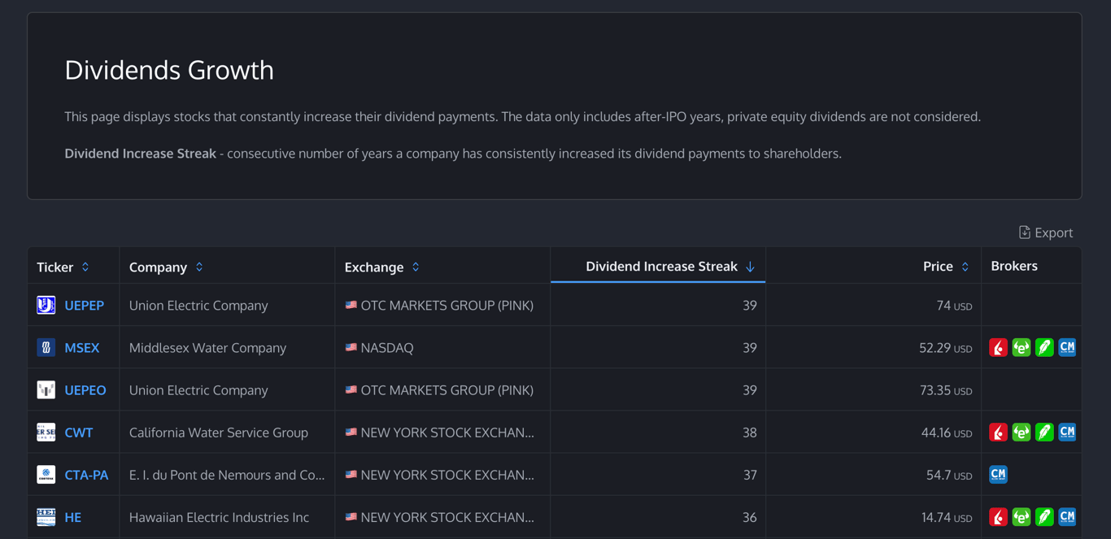Click the Robinhood feather icon for MSEX

pyautogui.click(x=1044, y=348)
